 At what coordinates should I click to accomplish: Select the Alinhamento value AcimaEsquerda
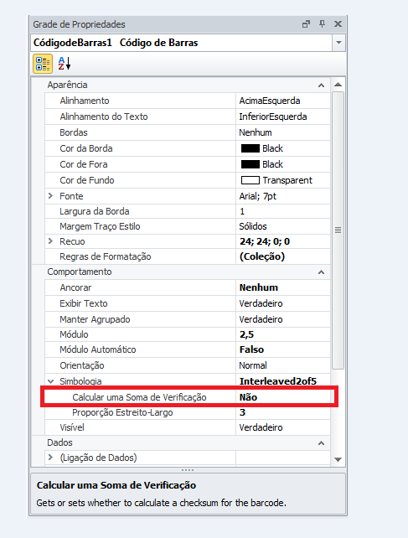[270, 101]
